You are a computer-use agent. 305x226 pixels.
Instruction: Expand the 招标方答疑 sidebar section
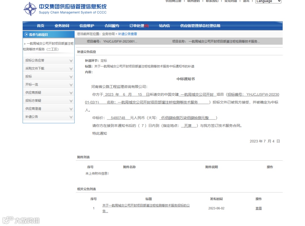[49, 101]
